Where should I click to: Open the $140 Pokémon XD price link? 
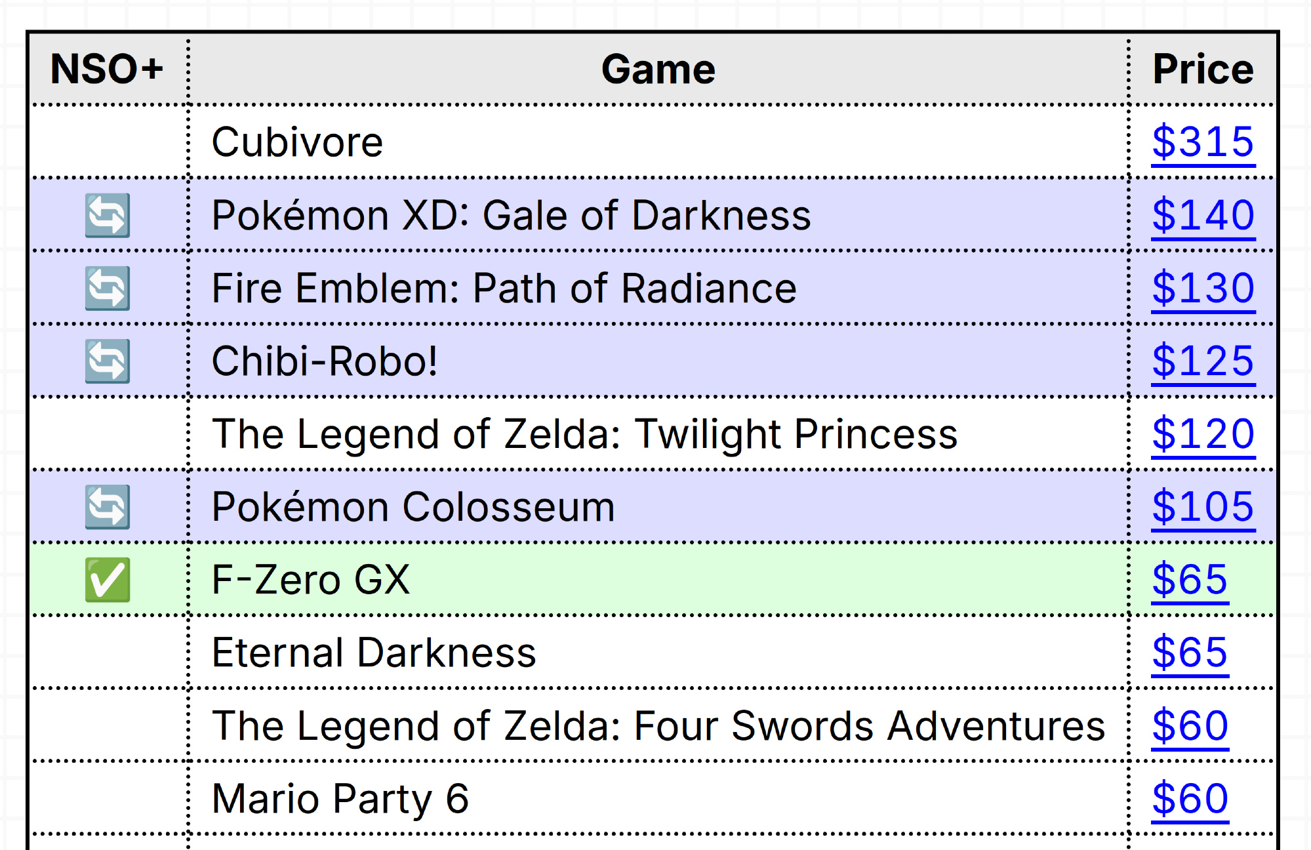pos(1203,215)
